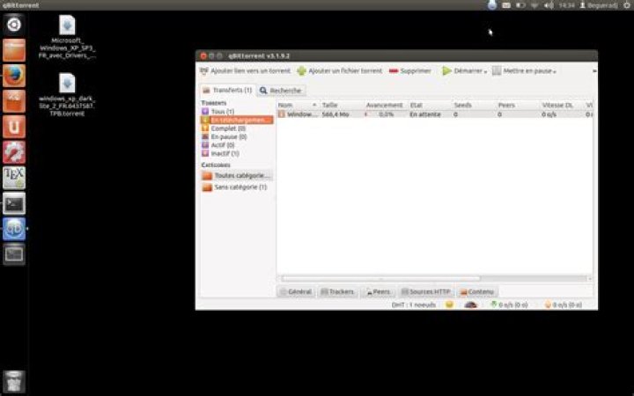
Task: Open the battery indicator in the top panel
Action: (x=520, y=5)
